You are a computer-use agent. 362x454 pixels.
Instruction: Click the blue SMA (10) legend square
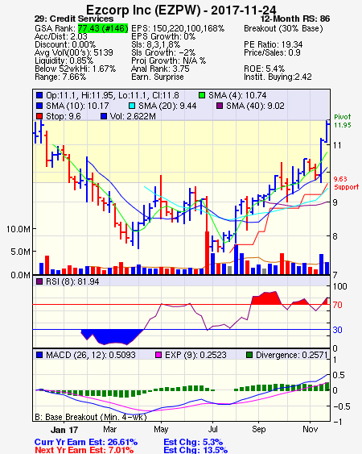tap(39, 106)
